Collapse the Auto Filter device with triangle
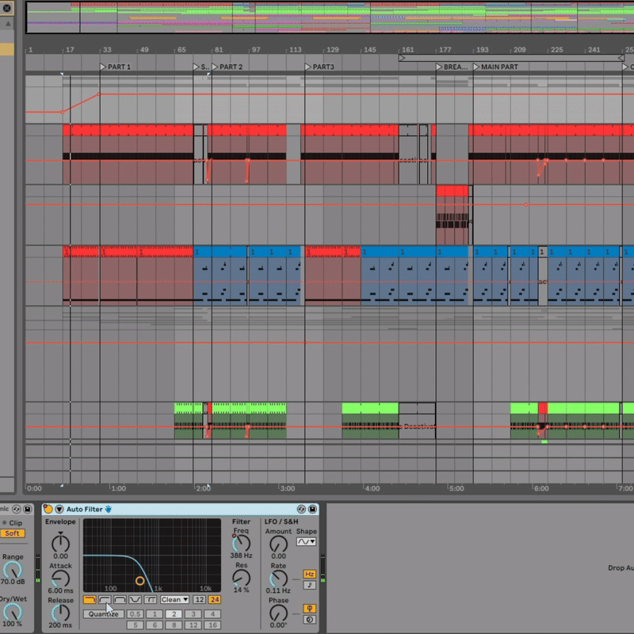This screenshot has height=634, width=634. click(59, 509)
